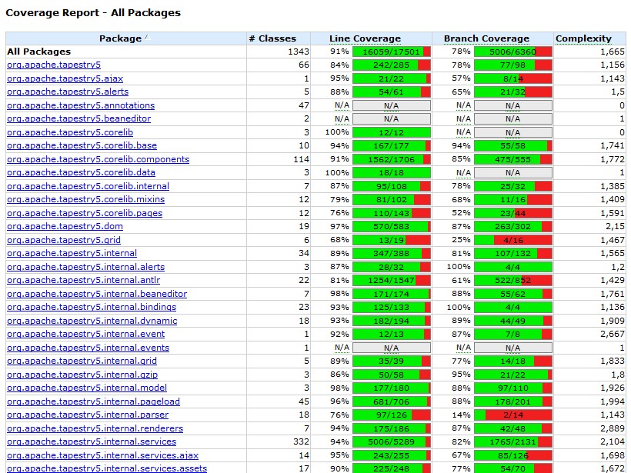Click the 5006/5289 line coverage bar
Screen dimensions: 631x473
tap(392, 442)
